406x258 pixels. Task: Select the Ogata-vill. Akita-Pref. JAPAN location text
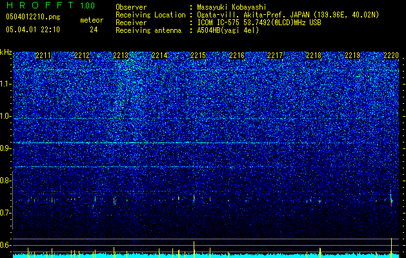[288, 15]
